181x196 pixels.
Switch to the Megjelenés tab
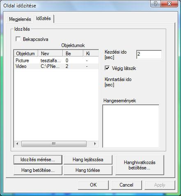pos(20,19)
